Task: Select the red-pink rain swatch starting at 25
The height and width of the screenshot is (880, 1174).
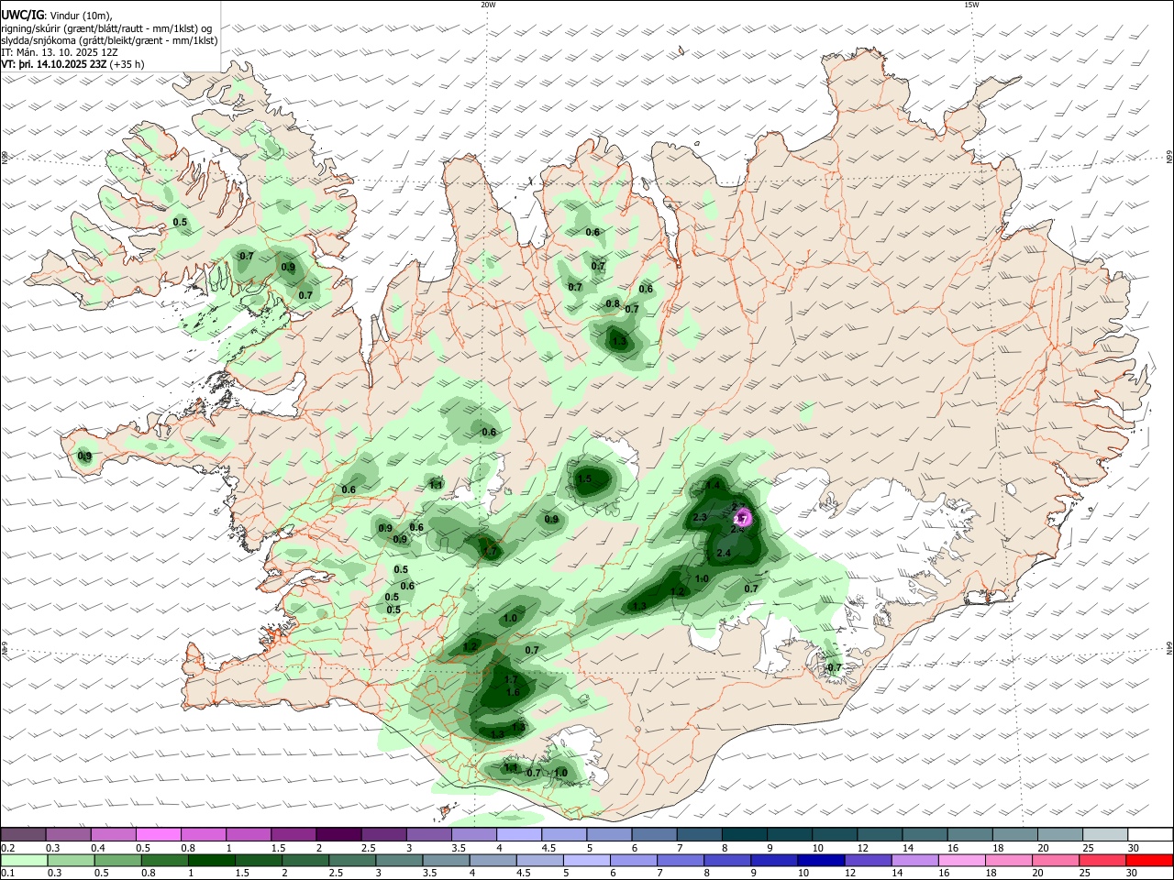Action: pos(1102,861)
